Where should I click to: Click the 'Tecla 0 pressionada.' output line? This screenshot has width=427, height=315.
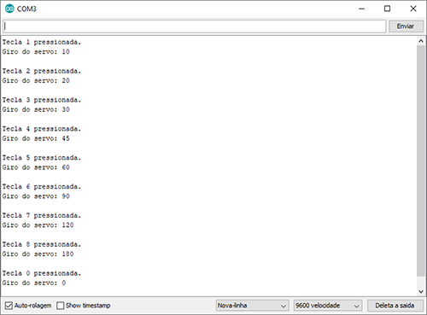pyautogui.click(x=42, y=273)
